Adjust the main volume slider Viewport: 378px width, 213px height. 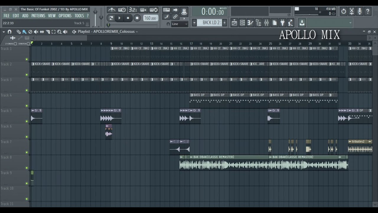pos(95,17)
